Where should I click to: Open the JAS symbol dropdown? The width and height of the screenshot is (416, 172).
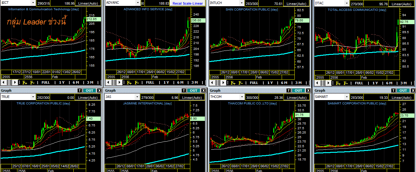coord(137,97)
